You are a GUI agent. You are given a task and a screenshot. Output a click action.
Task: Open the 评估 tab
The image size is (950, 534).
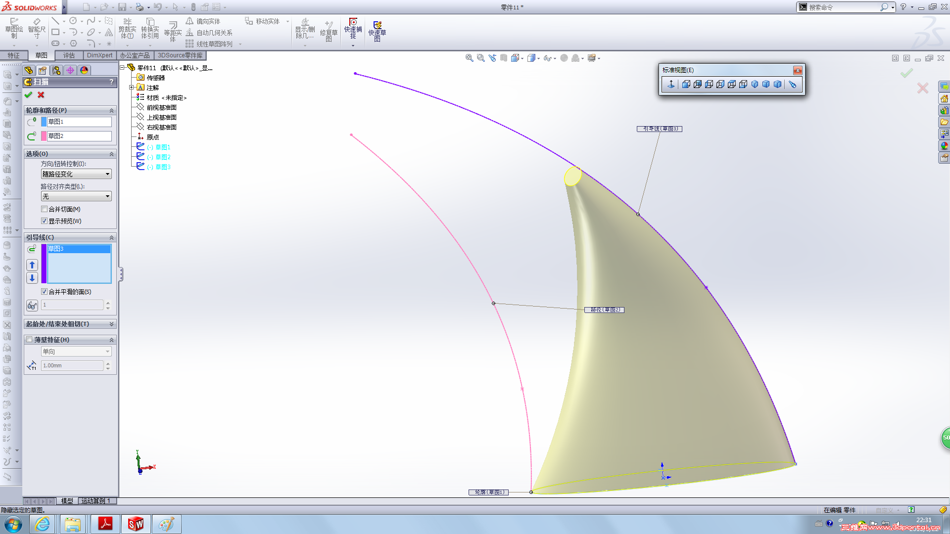69,55
